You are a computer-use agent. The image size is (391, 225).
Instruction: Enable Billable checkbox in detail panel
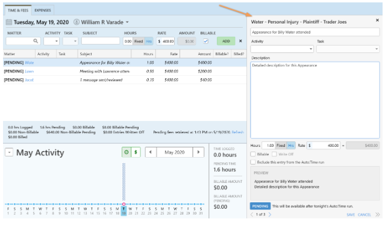[x=253, y=154]
